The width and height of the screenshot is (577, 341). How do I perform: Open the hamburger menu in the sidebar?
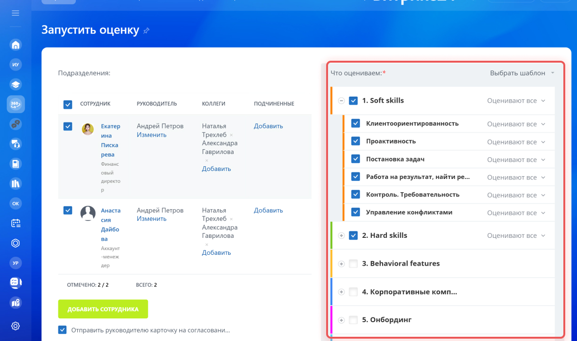coord(16,13)
